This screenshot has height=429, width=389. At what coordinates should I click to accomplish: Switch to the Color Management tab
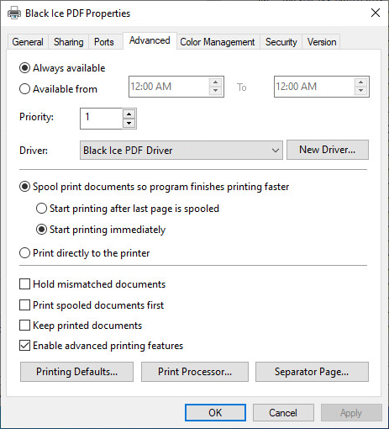pyautogui.click(x=218, y=42)
